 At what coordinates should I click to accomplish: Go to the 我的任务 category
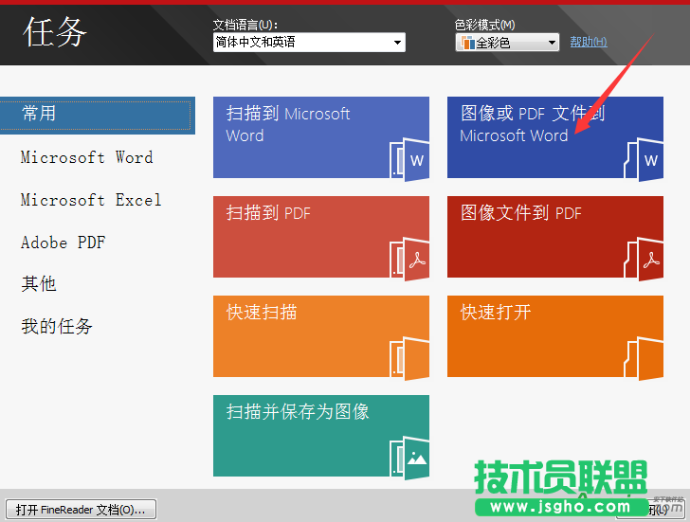pos(57,326)
